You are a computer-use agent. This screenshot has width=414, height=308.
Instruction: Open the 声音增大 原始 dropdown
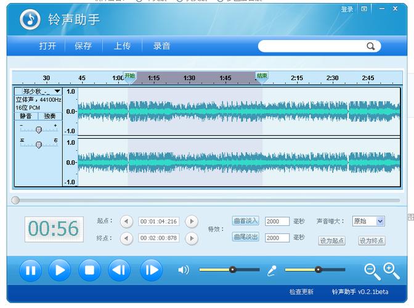point(368,221)
